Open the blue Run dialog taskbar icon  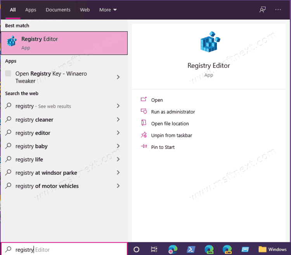245,250
